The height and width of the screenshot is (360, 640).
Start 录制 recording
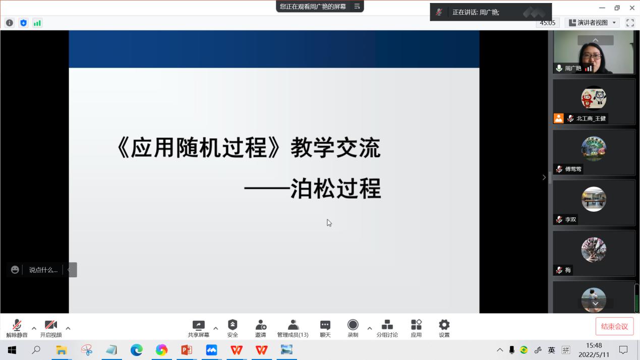tap(353, 325)
